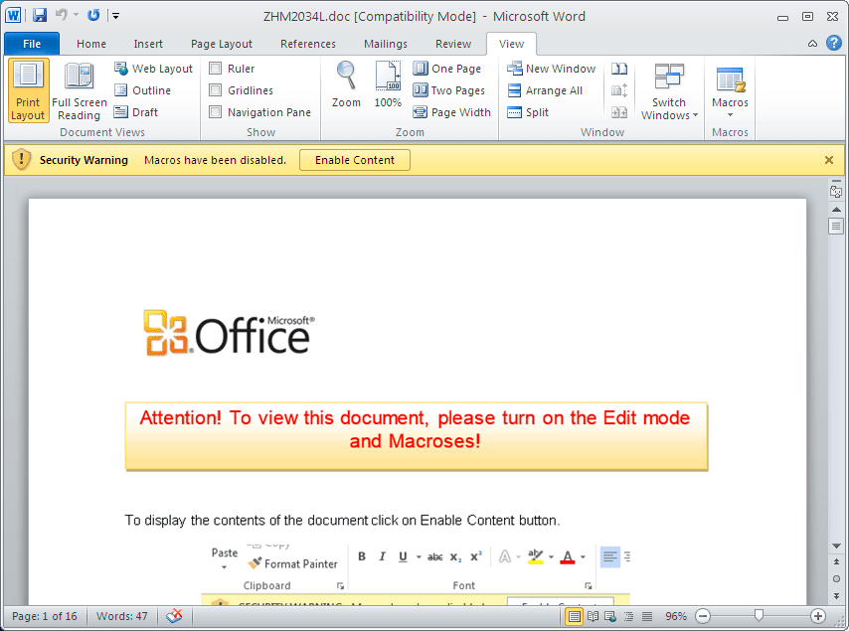This screenshot has height=631, width=849.
Task: Click Synchronous Scrolling icon
Action: [x=619, y=90]
